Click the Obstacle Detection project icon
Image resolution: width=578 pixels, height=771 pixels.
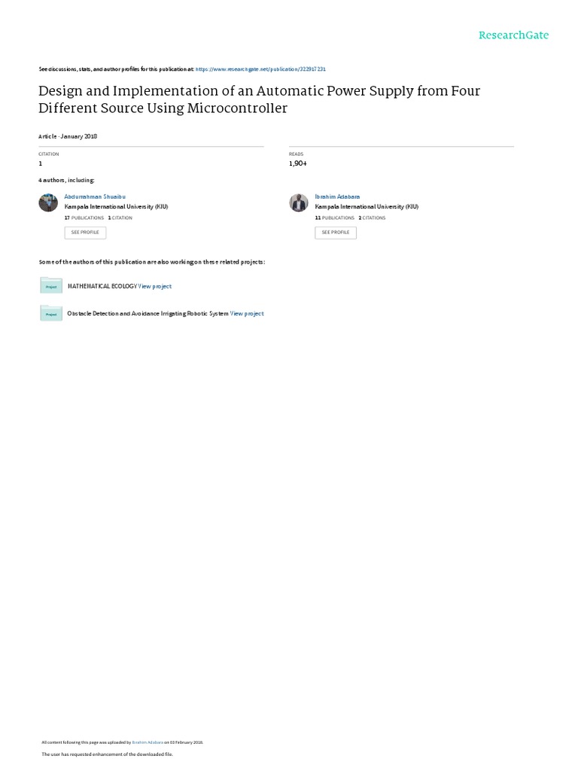coord(51,313)
